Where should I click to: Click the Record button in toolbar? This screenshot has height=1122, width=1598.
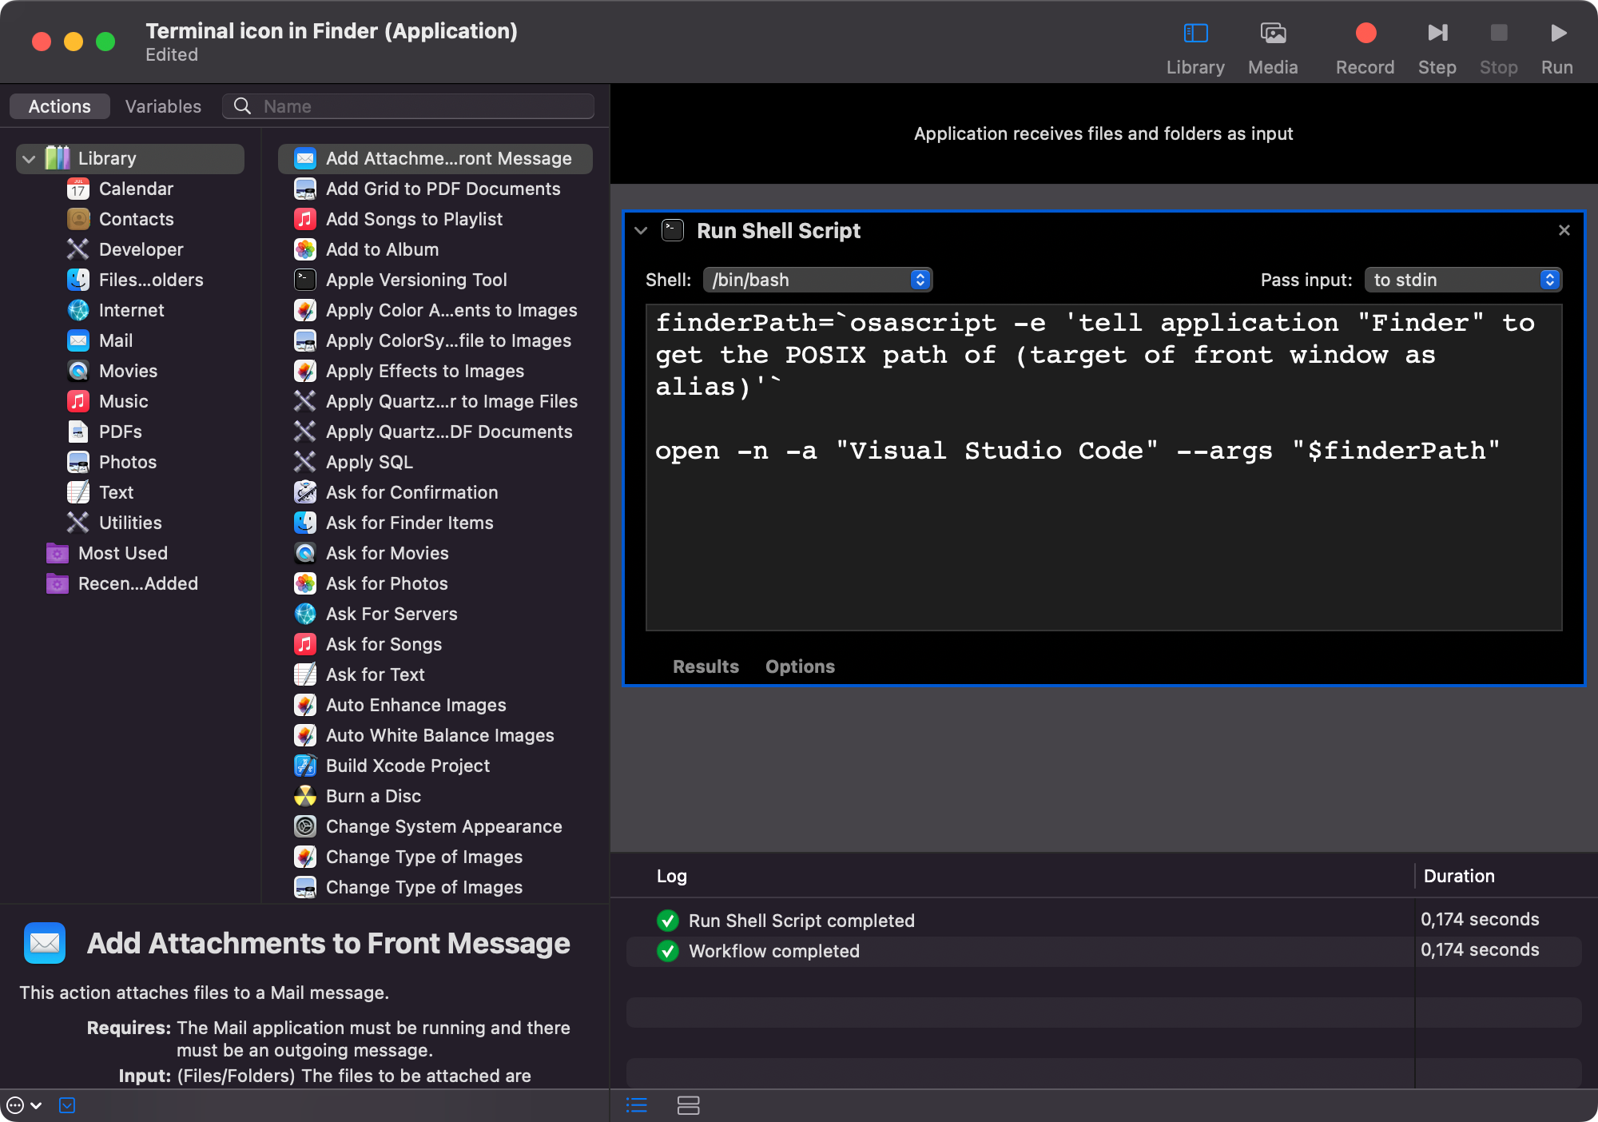[1365, 34]
